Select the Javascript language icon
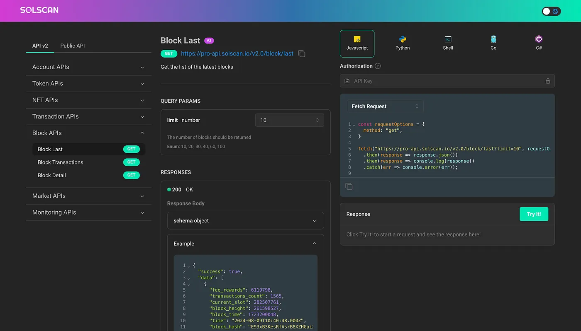581x331 pixels. pos(357,43)
